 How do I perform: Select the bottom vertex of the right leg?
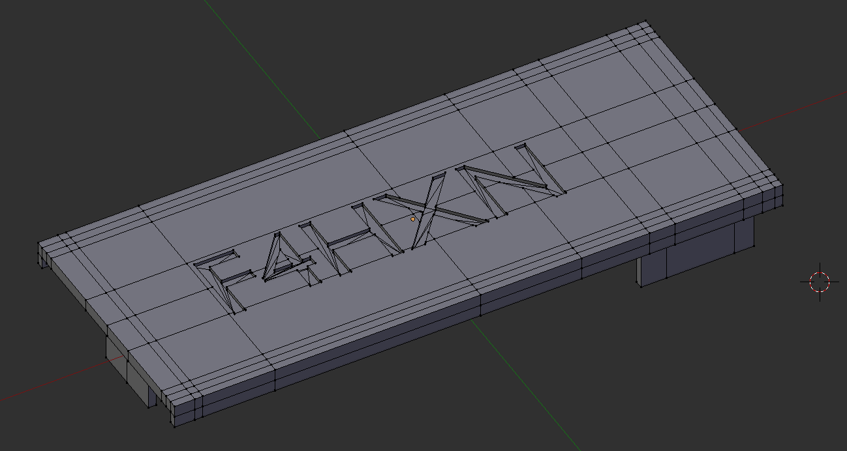pyautogui.click(x=641, y=286)
